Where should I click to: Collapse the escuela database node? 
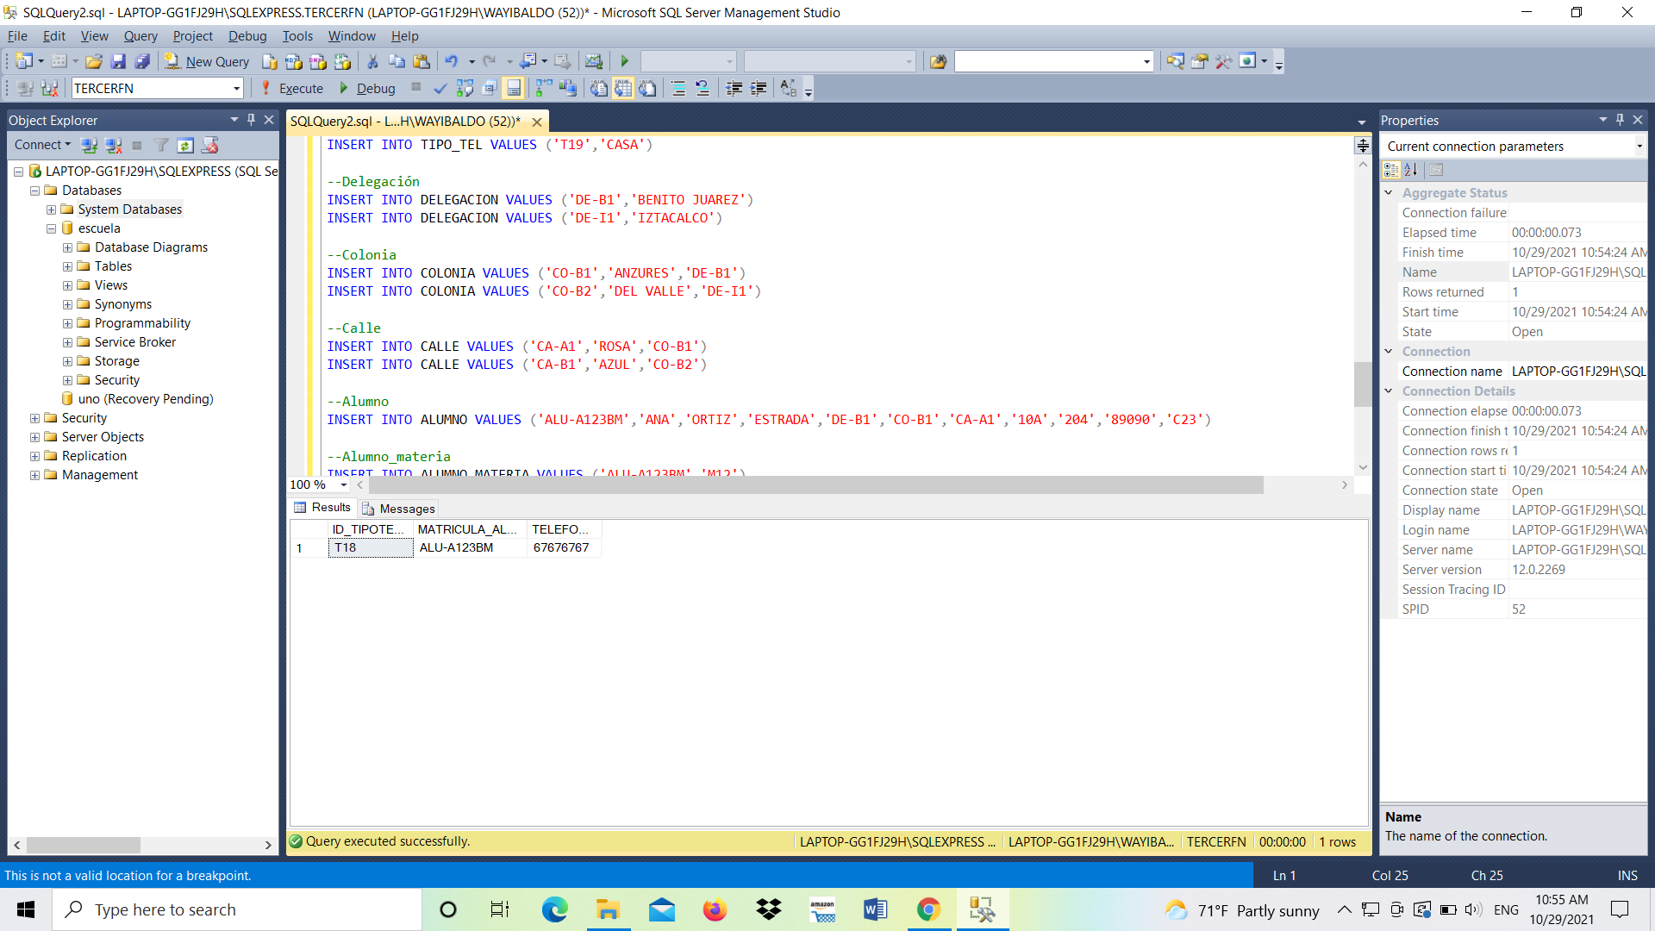(x=51, y=228)
